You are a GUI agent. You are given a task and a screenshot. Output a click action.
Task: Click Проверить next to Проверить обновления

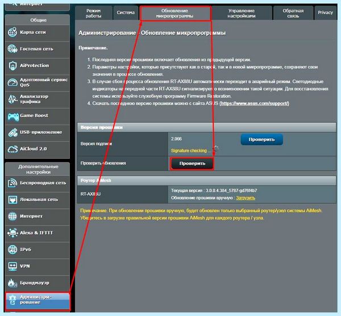[x=192, y=163]
